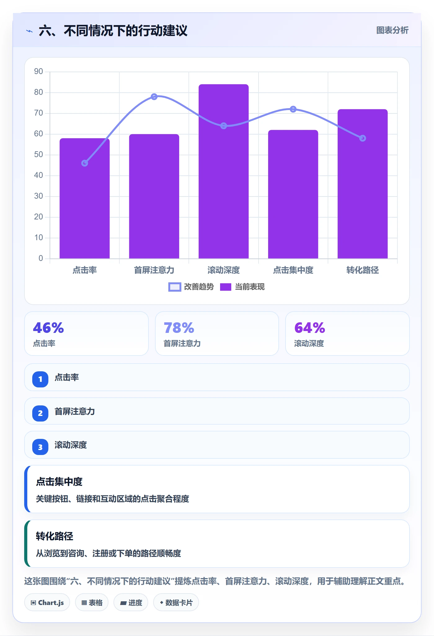Click the 点击率 x-axis label under the chart
This screenshot has height=636, width=434.
click(85, 270)
